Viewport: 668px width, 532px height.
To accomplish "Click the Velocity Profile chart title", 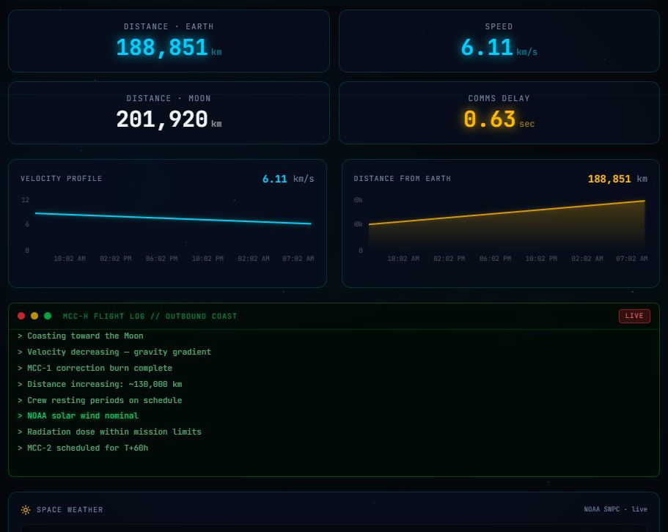I will (62, 179).
